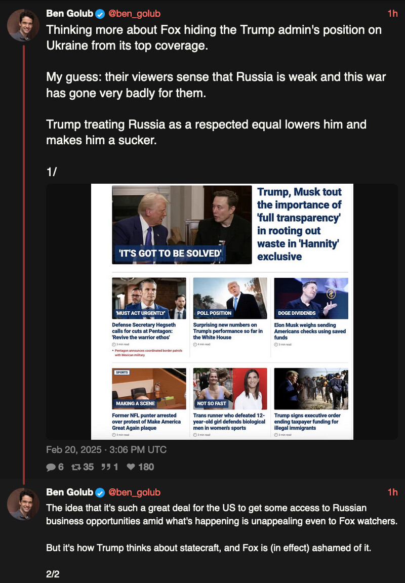The image size is (405, 583).
Task: Click the like count 180
Action: point(146,467)
